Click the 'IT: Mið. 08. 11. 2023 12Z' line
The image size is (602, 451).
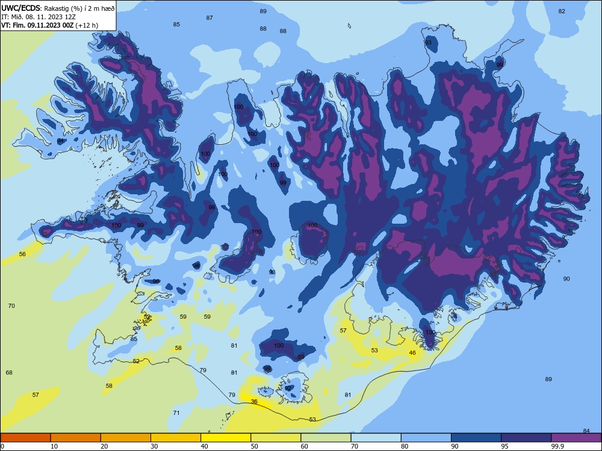click(x=39, y=17)
